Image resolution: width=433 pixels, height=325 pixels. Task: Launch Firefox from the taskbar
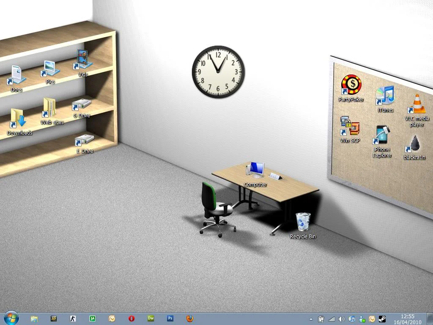pos(190,319)
